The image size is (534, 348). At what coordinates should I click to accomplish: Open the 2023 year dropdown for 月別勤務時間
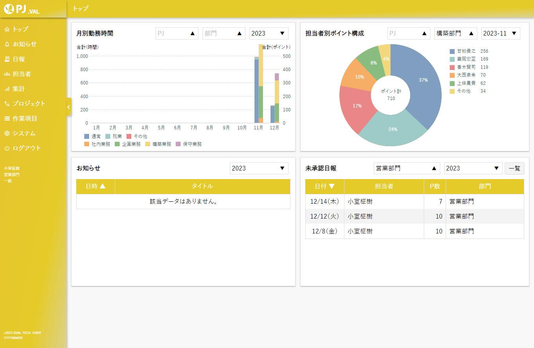click(x=269, y=34)
